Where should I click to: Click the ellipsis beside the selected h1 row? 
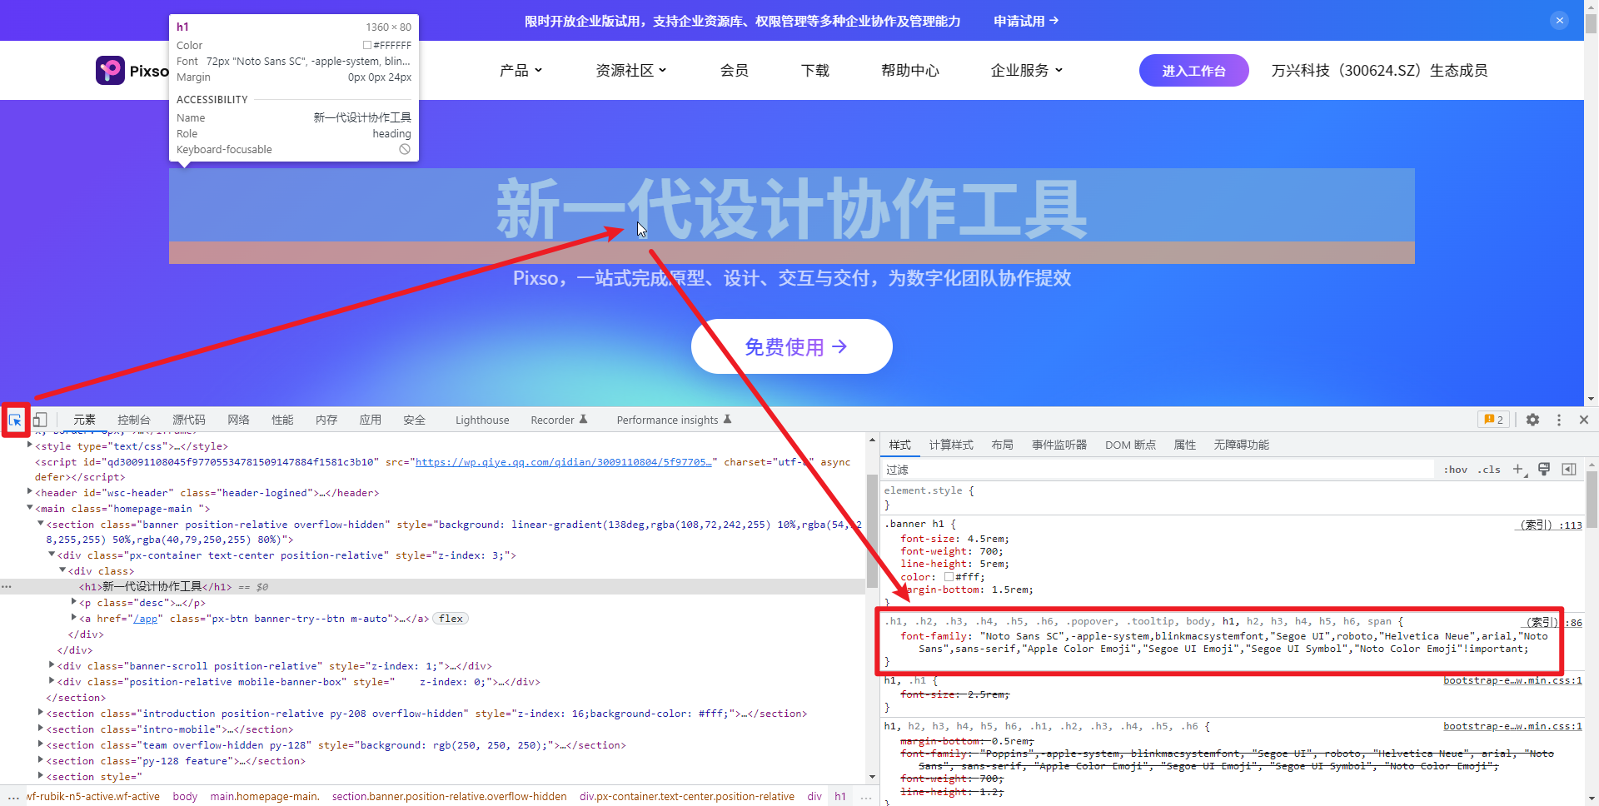point(7,587)
